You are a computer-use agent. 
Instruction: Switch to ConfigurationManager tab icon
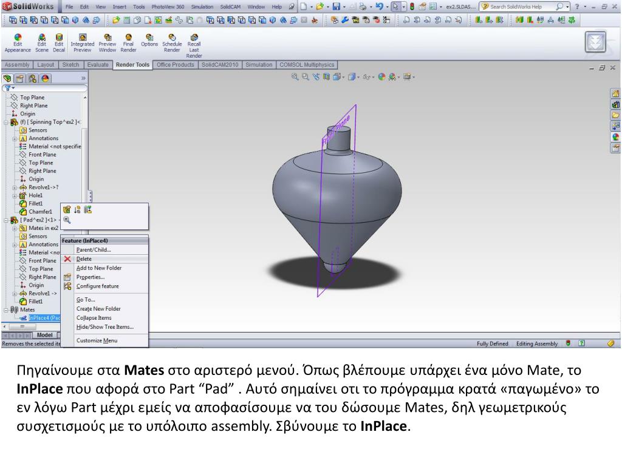33,78
